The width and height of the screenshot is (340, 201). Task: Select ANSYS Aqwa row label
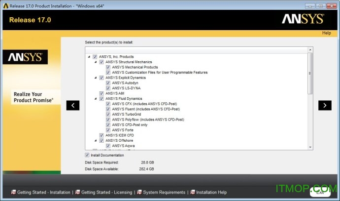point(123,146)
